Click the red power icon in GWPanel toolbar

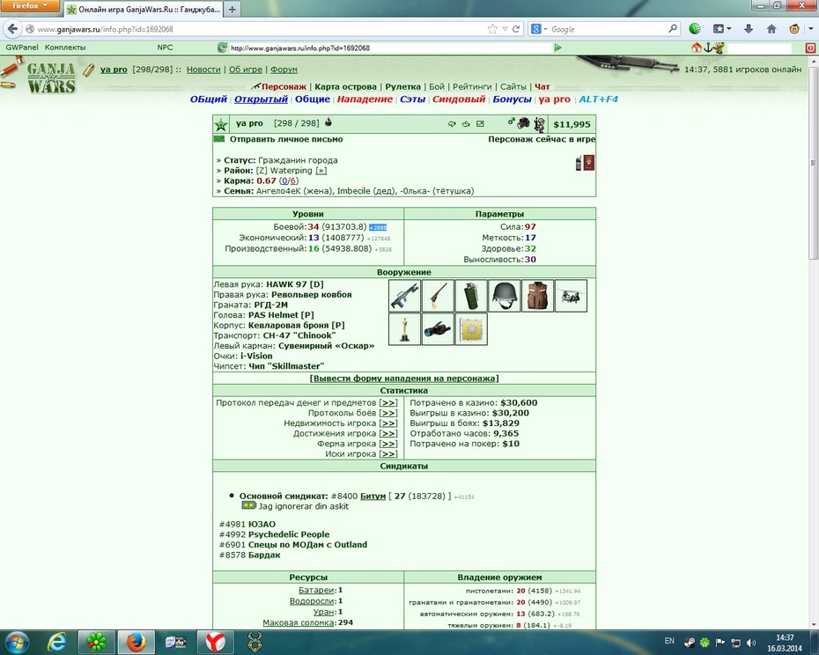810,48
